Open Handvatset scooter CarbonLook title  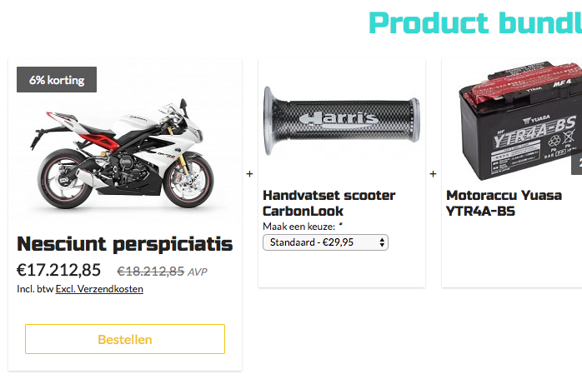tap(329, 203)
